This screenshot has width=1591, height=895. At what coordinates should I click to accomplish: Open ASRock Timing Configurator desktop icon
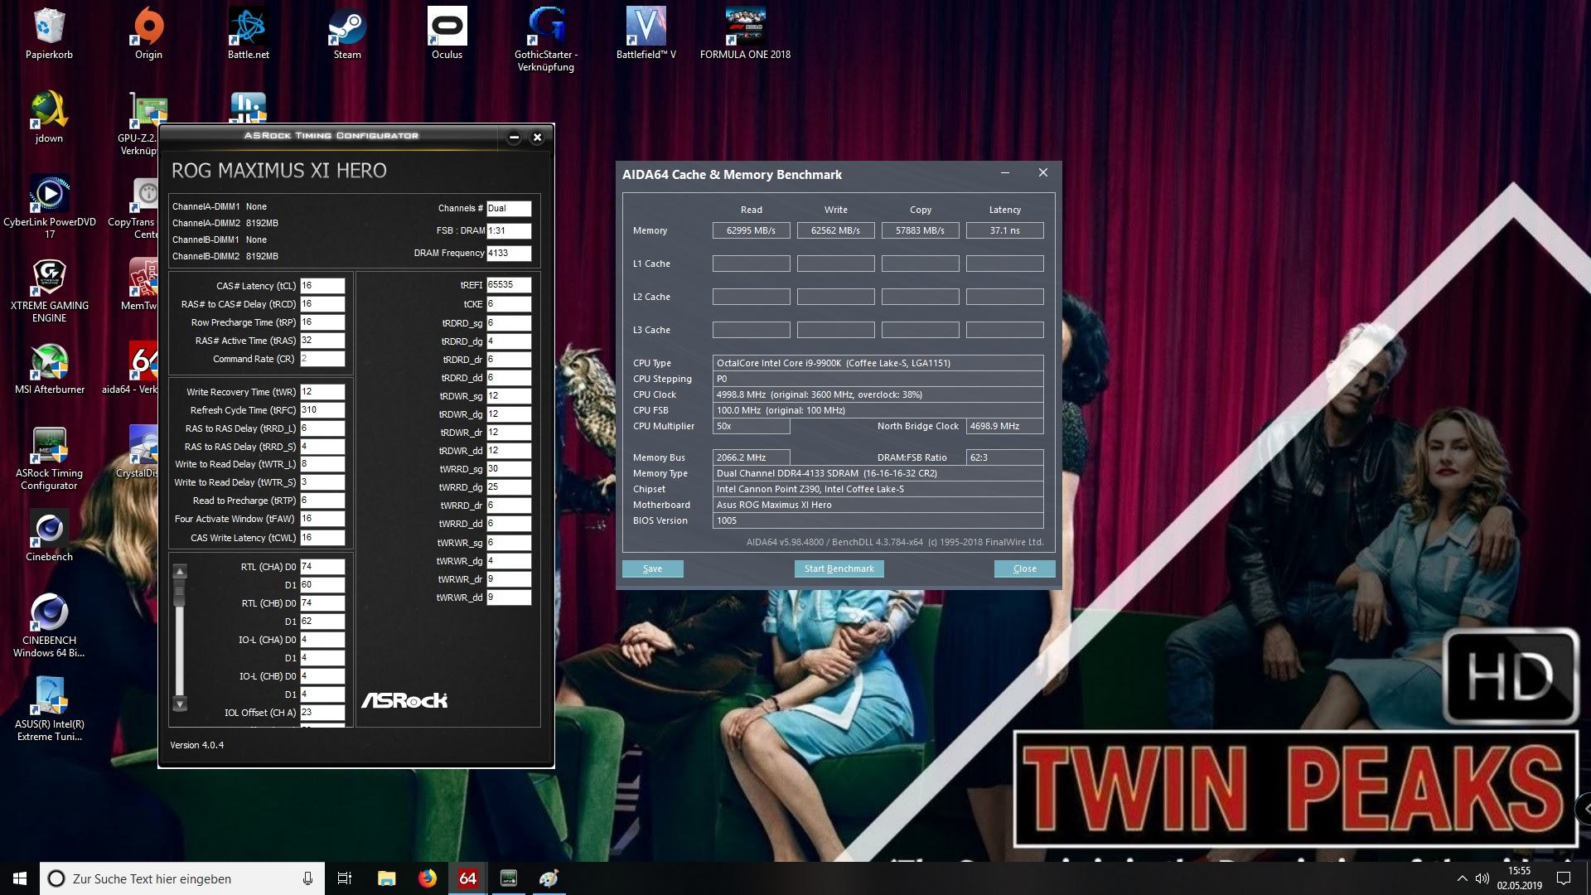pos(49,458)
